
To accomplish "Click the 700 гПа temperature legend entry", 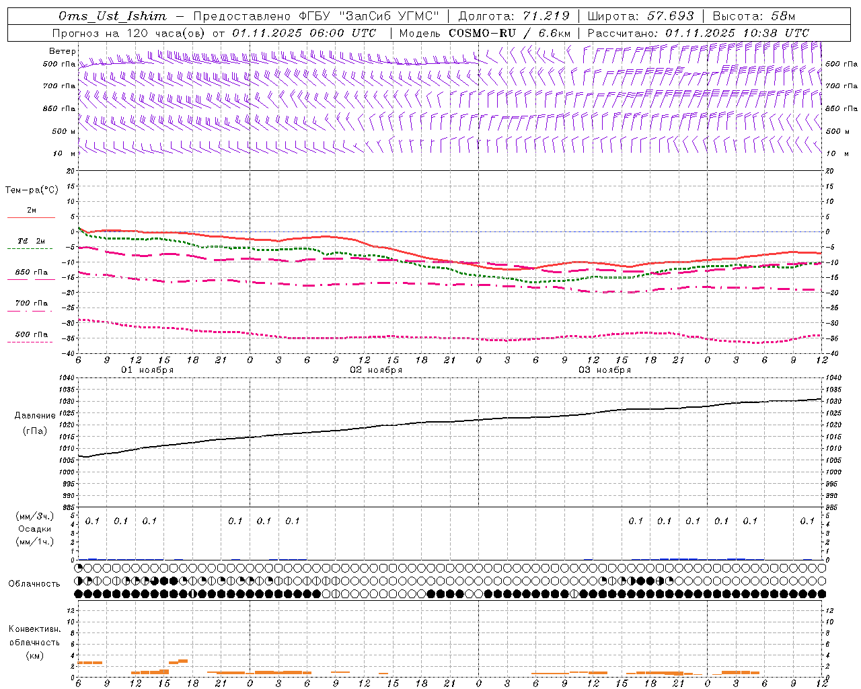I will pos(31,303).
